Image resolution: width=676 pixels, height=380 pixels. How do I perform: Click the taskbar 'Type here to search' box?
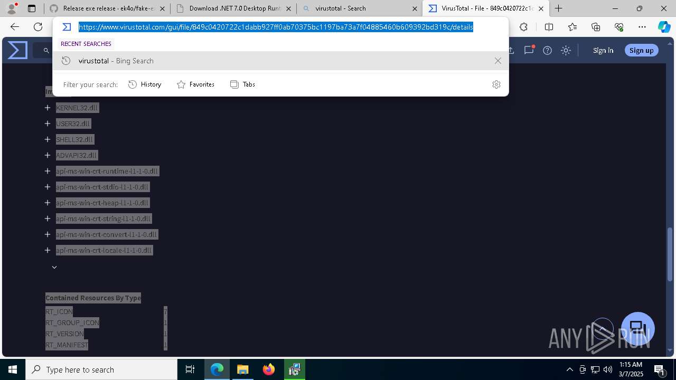point(101,369)
